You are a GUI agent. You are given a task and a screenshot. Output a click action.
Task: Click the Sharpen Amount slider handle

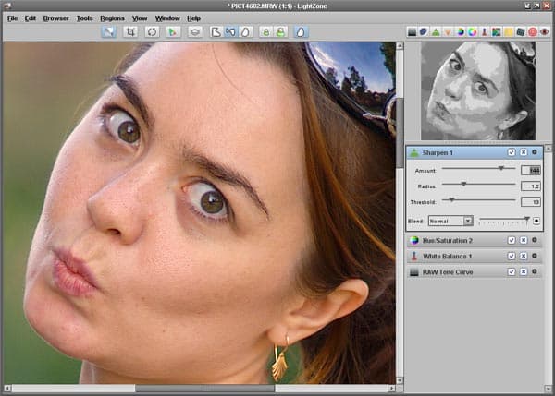coord(500,169)
